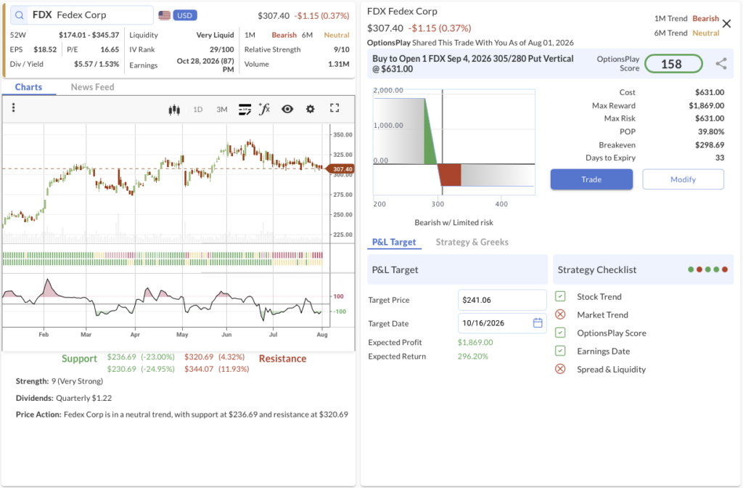Toggle the Earnings Date checklist checkbox
This screenshot has width=743, height=488.
(560, 351)
